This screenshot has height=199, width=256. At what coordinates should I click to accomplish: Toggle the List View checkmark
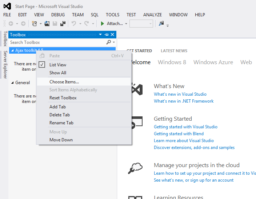point(42,65)
